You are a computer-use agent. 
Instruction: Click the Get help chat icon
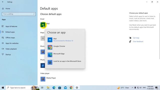[x=130, y=38]
